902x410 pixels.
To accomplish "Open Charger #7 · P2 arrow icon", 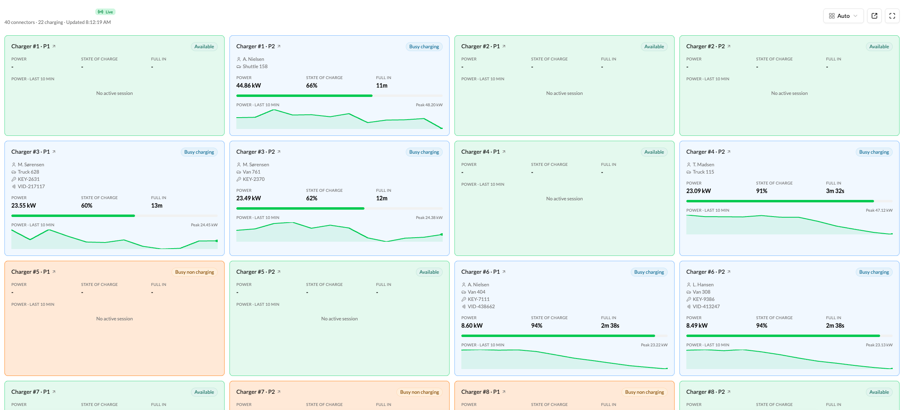I will 279,392.
